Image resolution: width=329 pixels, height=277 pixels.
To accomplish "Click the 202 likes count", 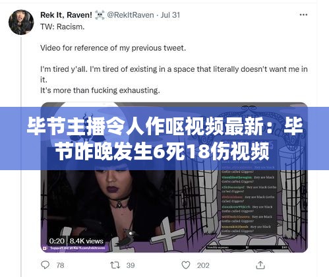I will tap(203, 265).
